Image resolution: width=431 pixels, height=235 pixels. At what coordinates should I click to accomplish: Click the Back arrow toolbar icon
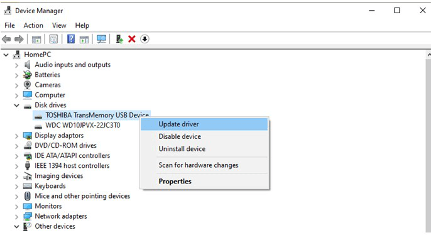coord(6,40)
